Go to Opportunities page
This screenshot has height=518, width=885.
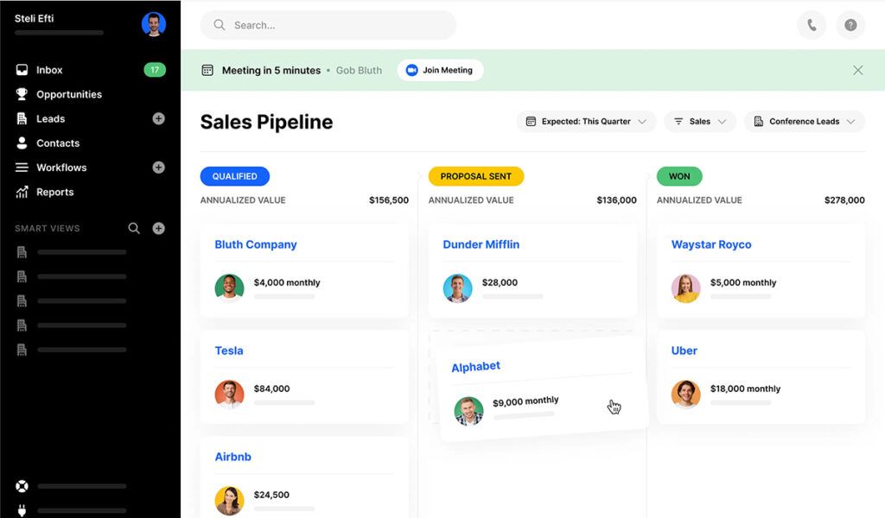click(x=69, y=94)
